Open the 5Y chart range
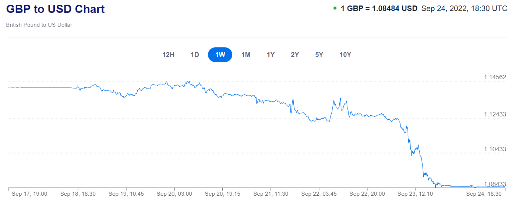 pos(319,55)
